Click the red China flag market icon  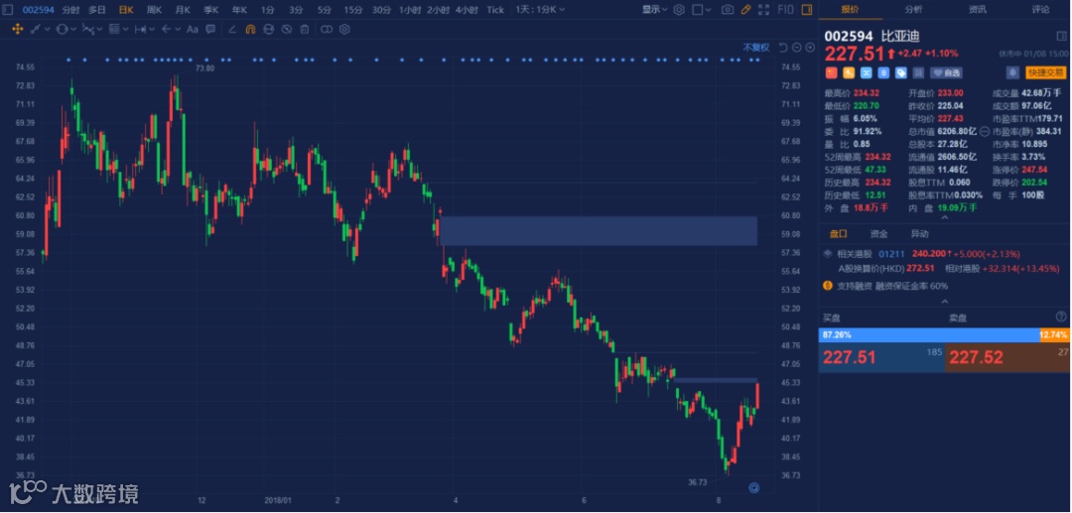[832, 72]
